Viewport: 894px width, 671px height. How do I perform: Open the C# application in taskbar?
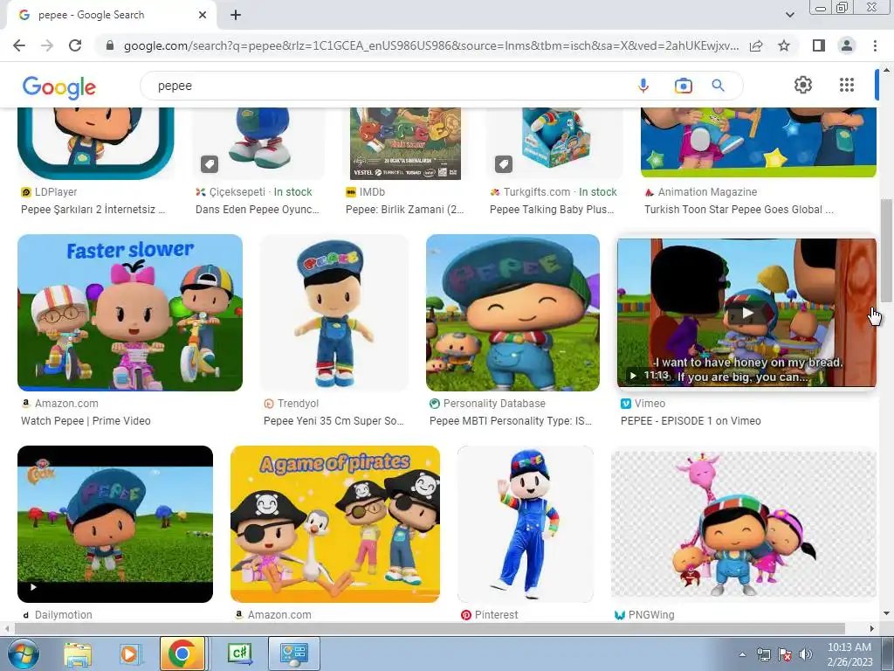[x=239, y=654]
